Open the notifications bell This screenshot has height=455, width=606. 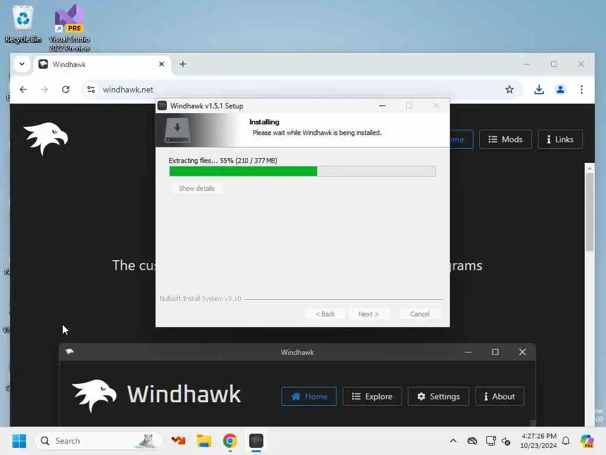coord(566,441)
